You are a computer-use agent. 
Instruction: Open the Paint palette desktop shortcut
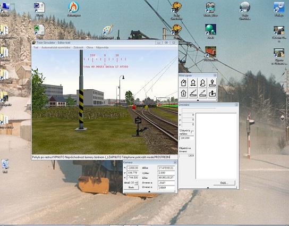coord(108,31)
